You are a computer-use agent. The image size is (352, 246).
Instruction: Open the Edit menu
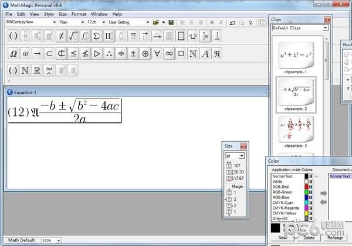(21, 14)
